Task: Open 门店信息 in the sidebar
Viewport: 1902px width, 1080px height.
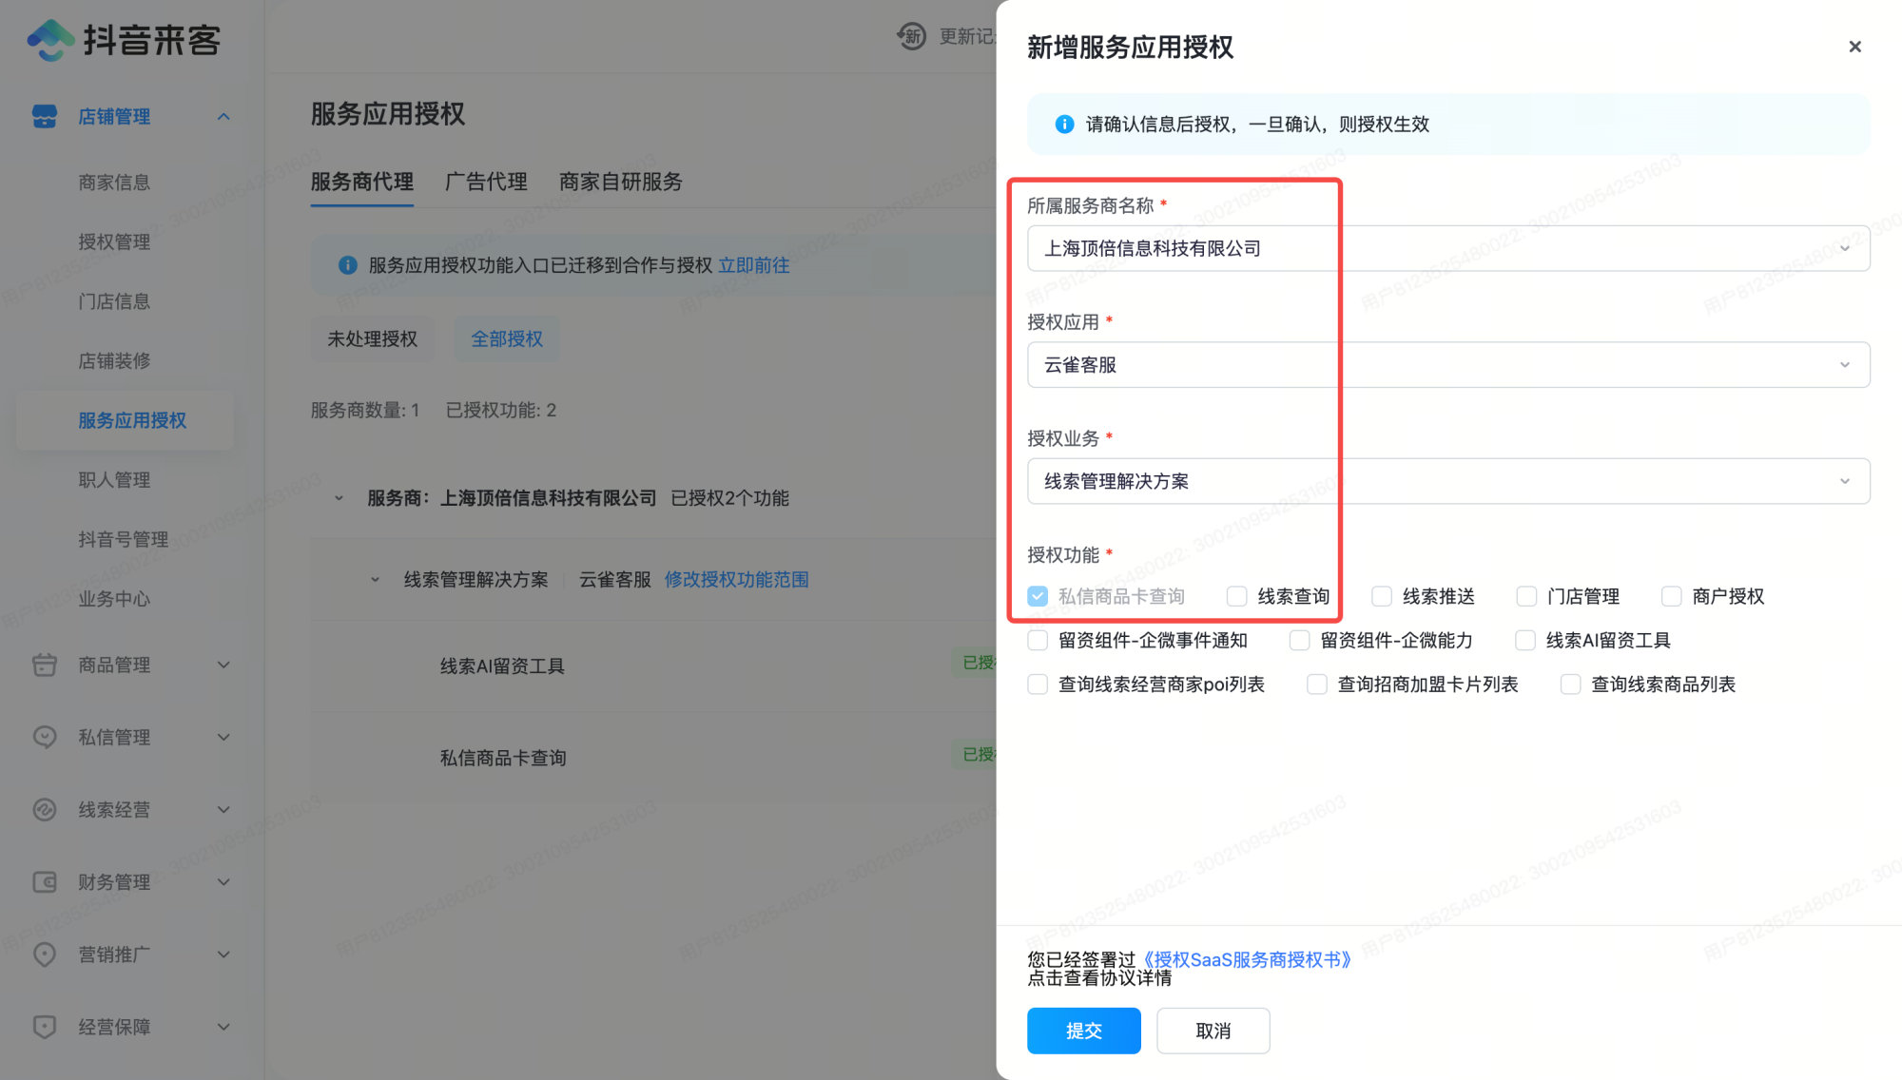Action: (x=114, y=301)
